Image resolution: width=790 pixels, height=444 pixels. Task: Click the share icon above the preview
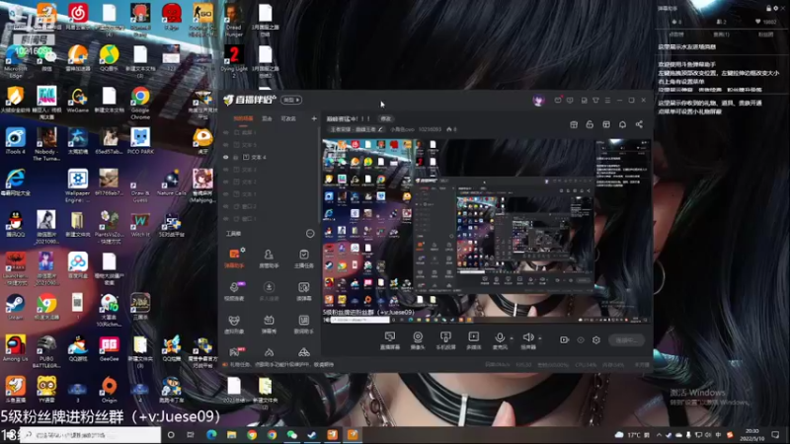tap(639, 124)
